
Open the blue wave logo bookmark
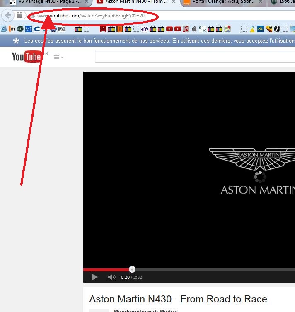tap(260, 29)
